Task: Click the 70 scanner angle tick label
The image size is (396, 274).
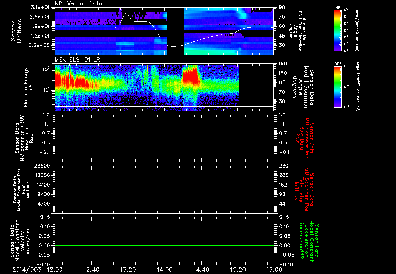Action: 282,92
